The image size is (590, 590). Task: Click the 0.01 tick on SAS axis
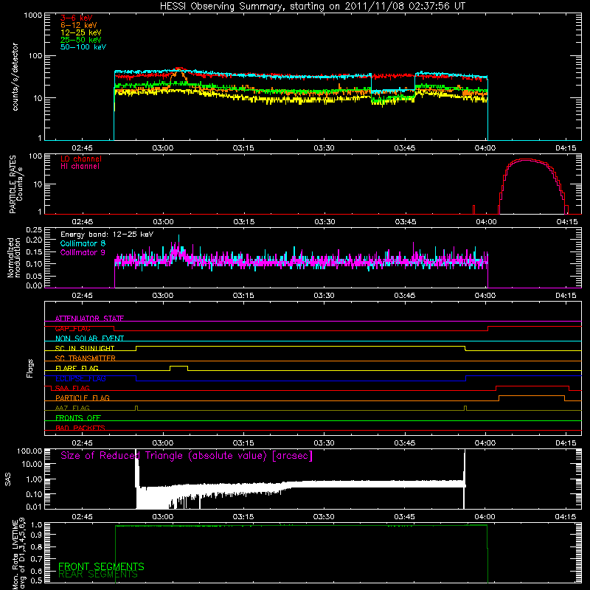[34, 507]
